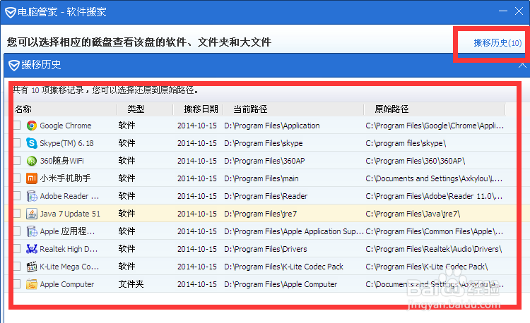Select the Adobe Reader ... name text

click(x=69, y=196)
